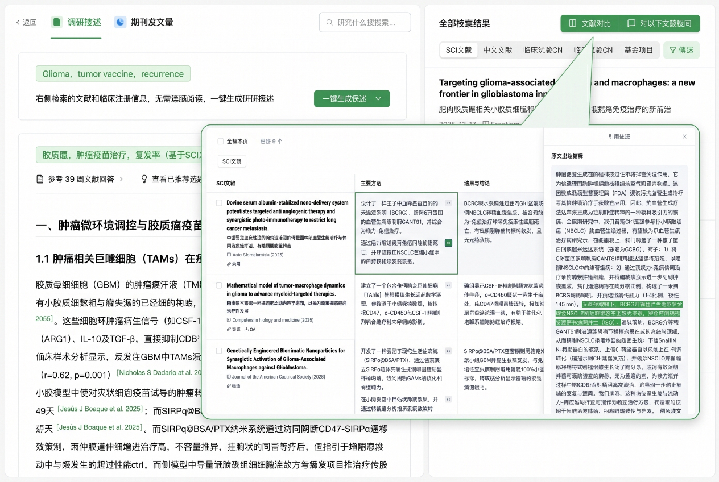
Task: Open the funnel filter button
Action: [x=681, y=50]
